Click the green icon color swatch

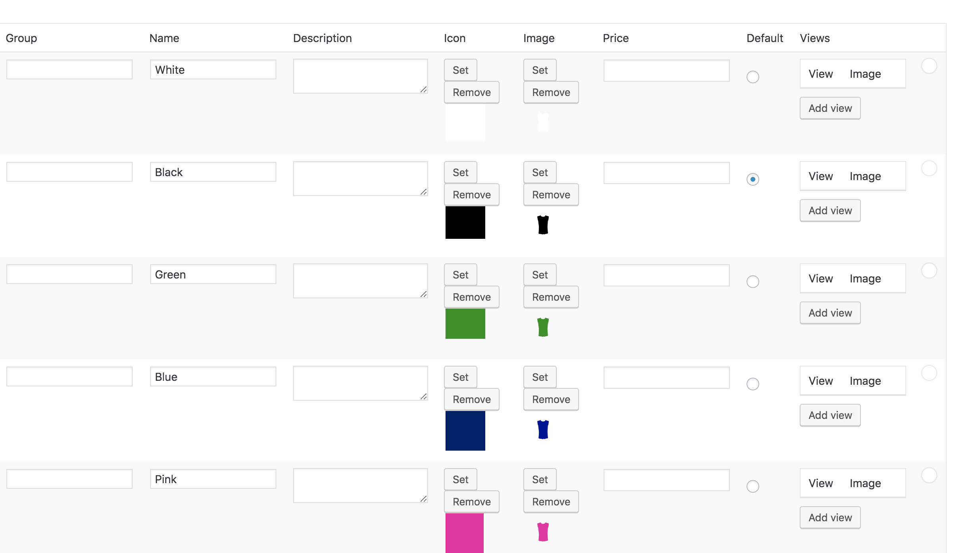point(465,324)
